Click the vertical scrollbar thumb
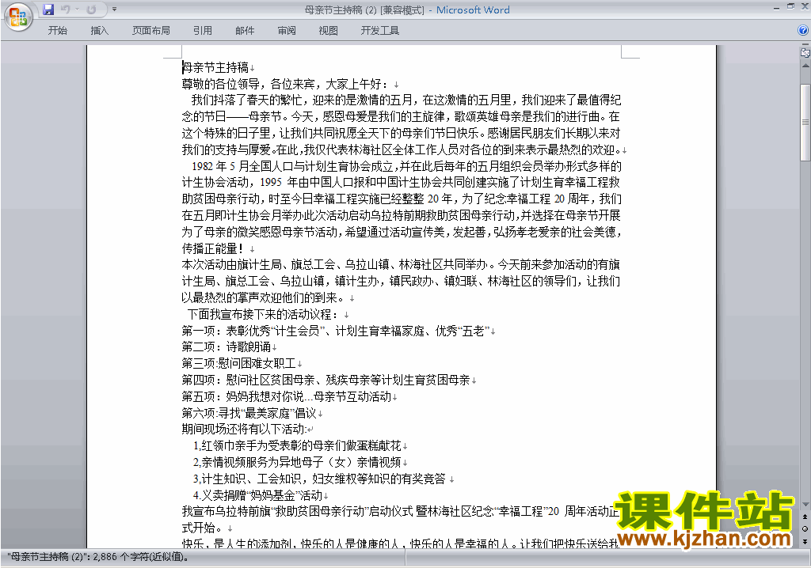The image size is (811, 568). pos(805,123)
